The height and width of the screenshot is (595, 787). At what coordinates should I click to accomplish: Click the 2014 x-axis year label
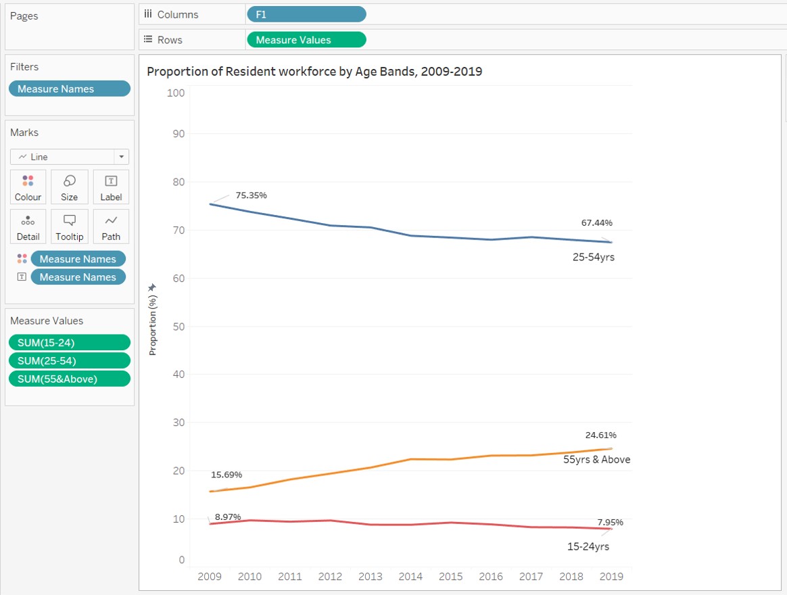click(x=410, y=577)
